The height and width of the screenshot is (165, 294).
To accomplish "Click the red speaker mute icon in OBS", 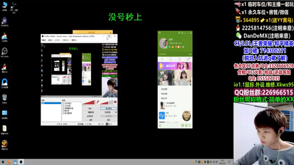I will 115,102.
